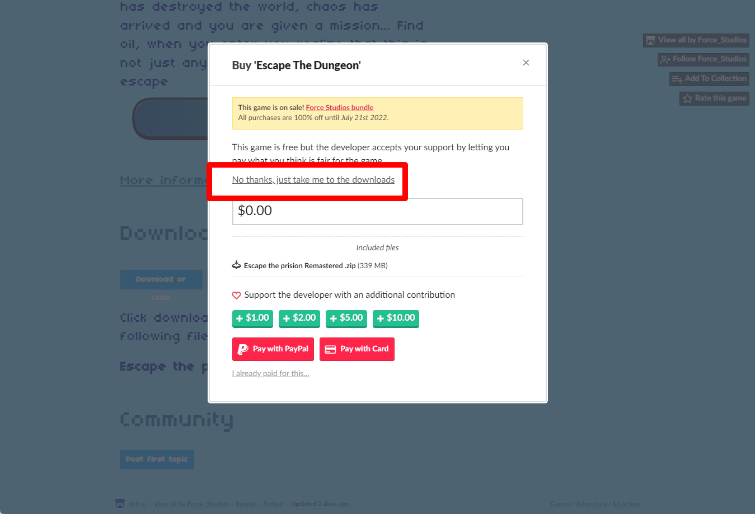The height and width of the screenshot is (514, 755).
Task: Click the I already paid for this link
Action: point(270,373)
